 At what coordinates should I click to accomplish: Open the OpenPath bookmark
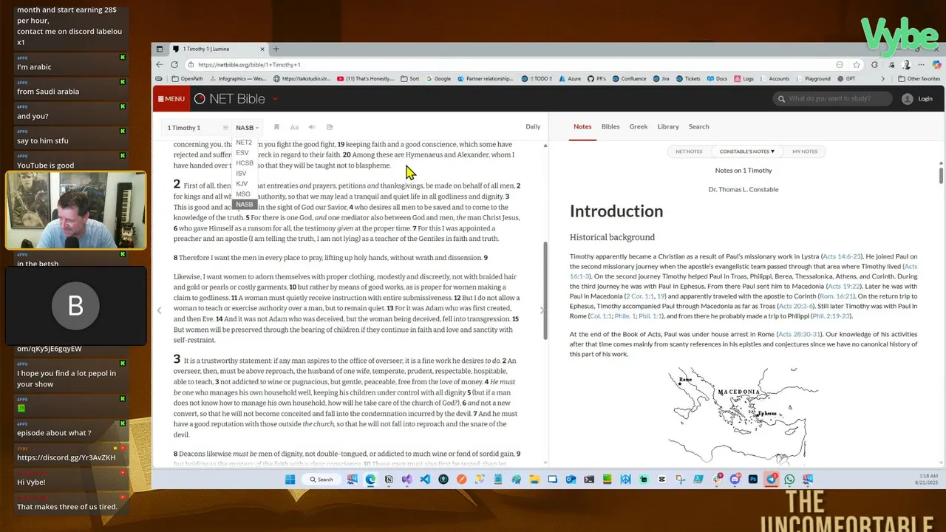pos(187,78)
